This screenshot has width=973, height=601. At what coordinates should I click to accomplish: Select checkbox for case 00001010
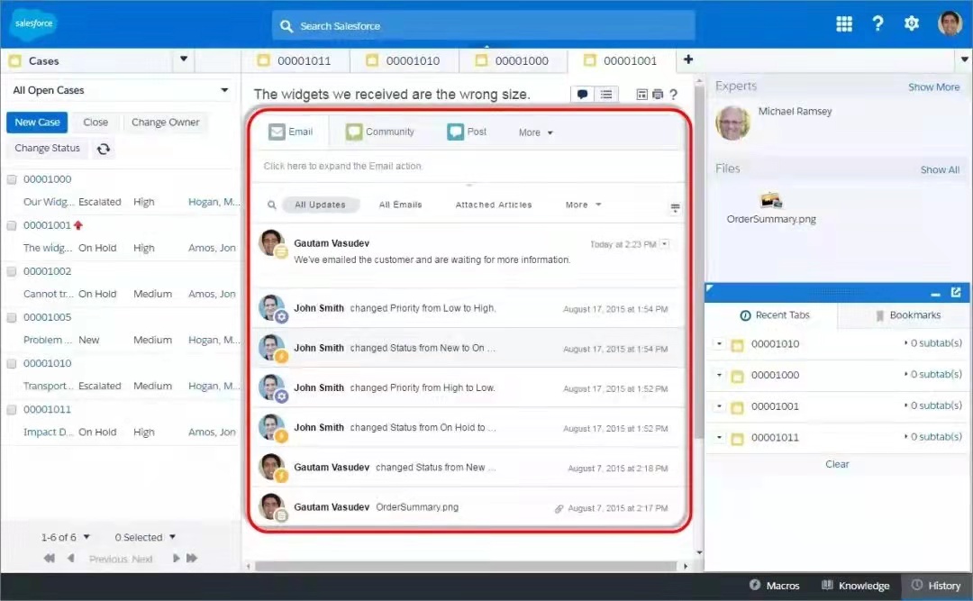click(11, 363)
